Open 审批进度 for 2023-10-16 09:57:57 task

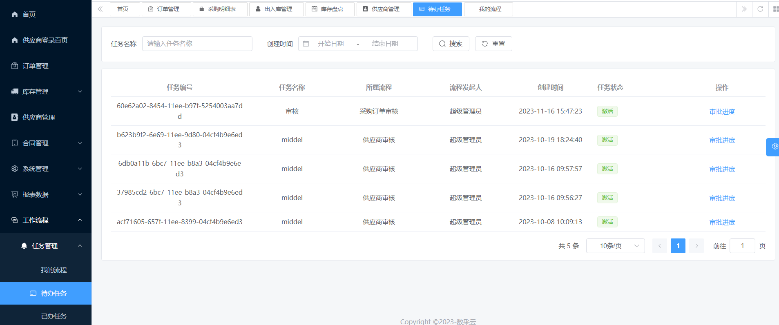(x=722, y=169)
